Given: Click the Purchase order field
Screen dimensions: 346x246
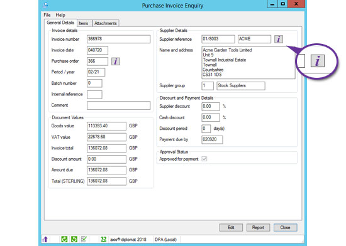Looking at the screenshot, I should tap(98, 61).
